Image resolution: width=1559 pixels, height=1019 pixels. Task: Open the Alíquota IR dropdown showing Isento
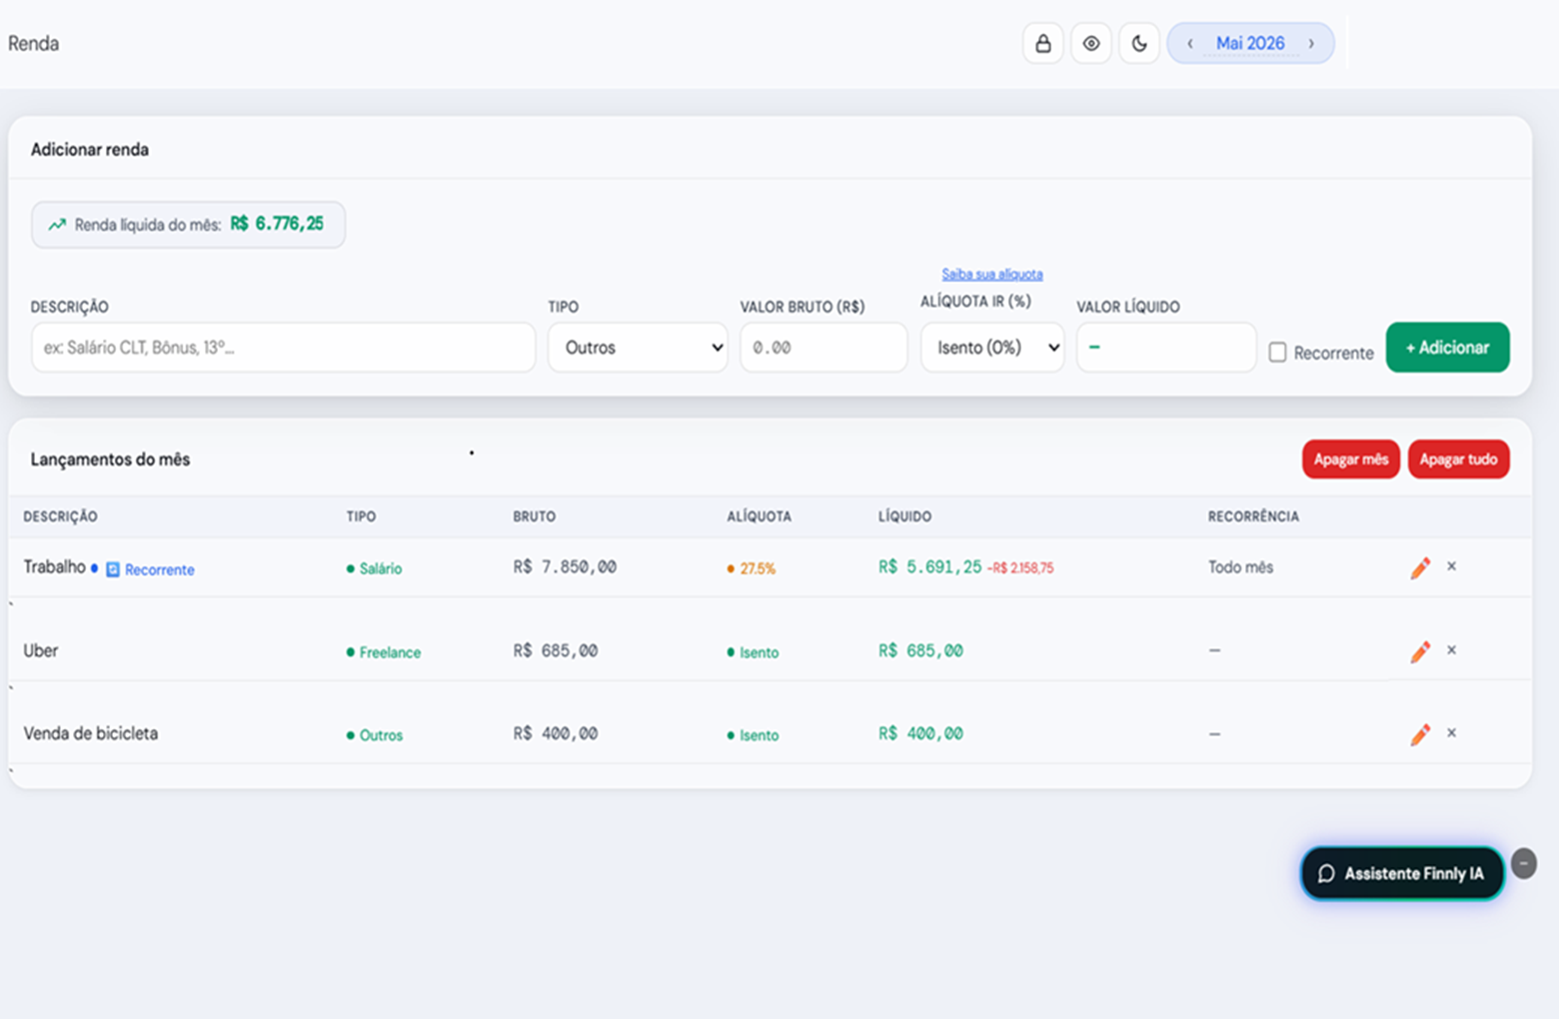click(x=992, y=348)
